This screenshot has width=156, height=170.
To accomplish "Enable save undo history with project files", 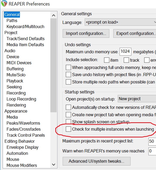I will [x=68, y=75].
